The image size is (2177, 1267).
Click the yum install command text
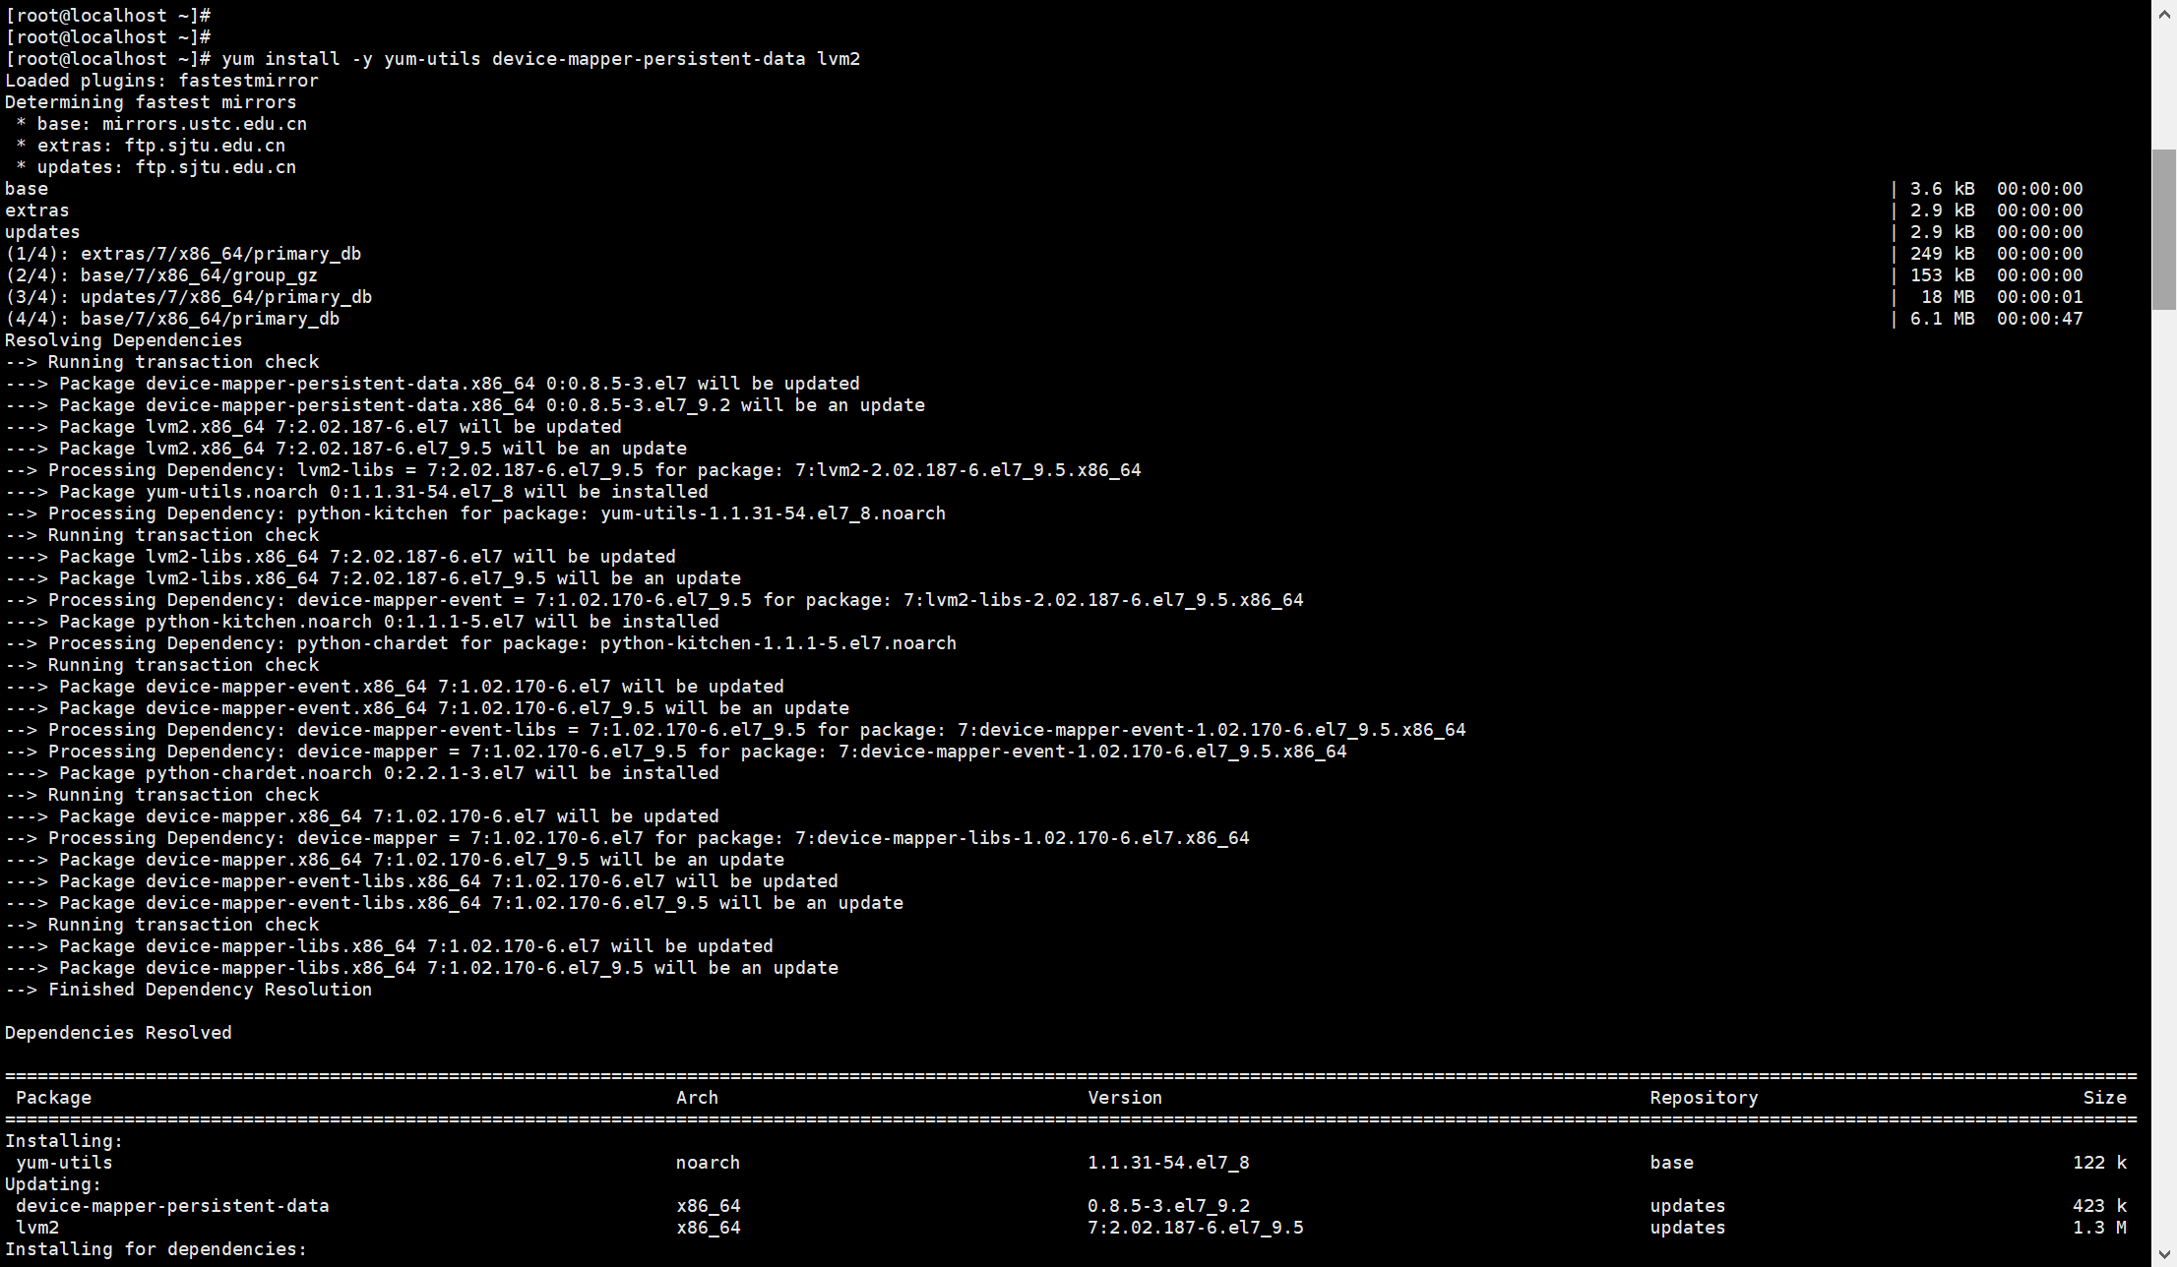pos(540,59)
